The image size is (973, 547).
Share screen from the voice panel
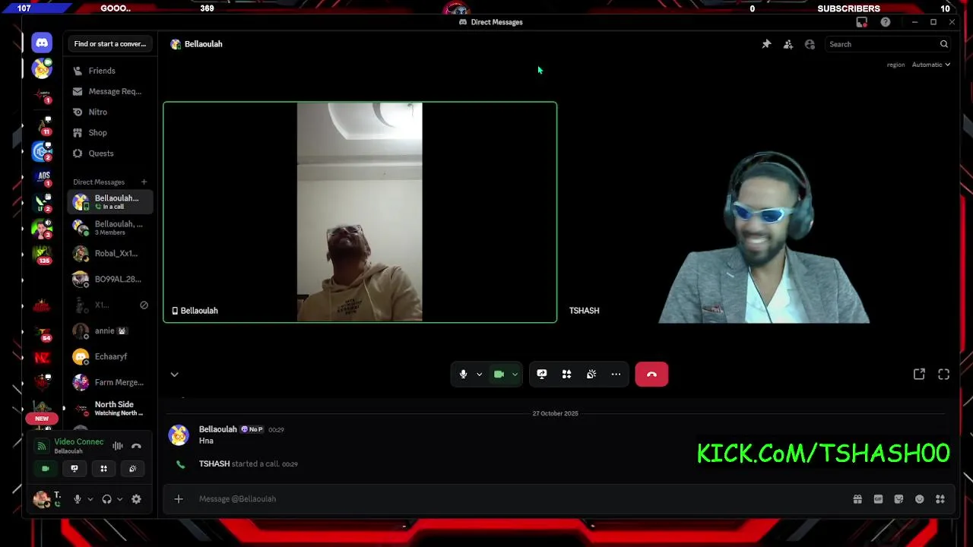click(74, 469)
